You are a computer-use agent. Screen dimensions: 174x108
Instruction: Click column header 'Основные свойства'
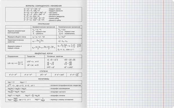pos(55,56)
